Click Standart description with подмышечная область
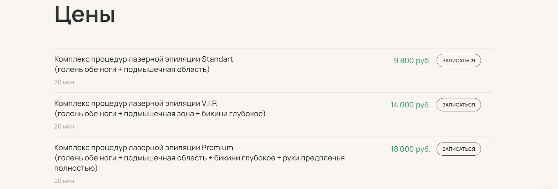 [132, 69]
